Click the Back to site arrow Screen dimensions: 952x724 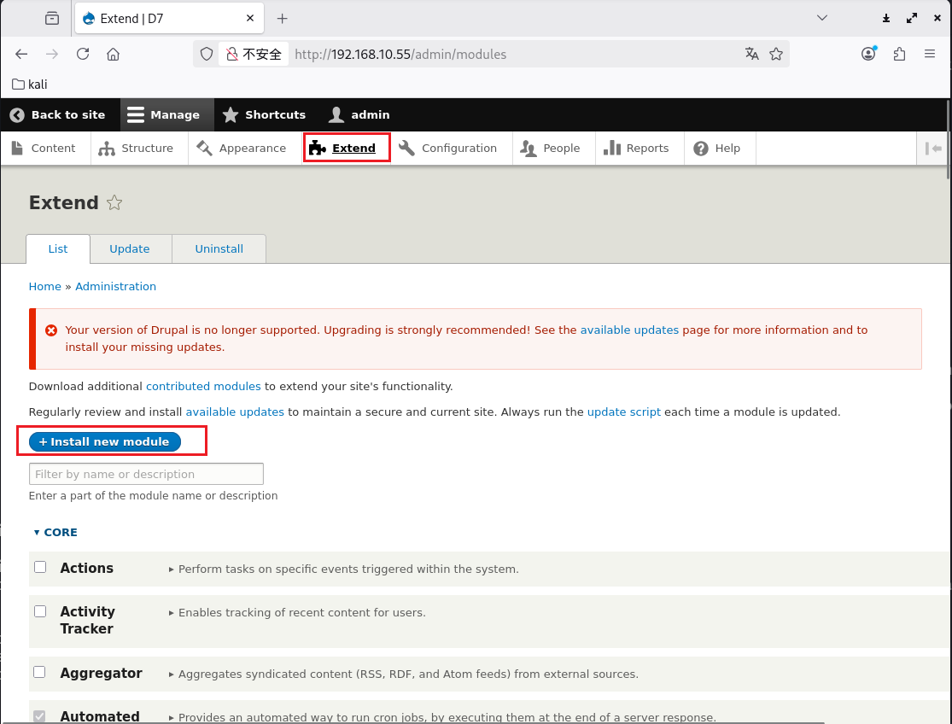coord(17,114)
